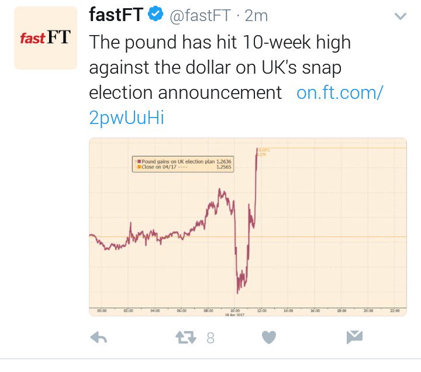
Task: View the retweet count of 8
Action: pyautogui.click(x=210, y=338)
